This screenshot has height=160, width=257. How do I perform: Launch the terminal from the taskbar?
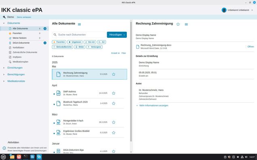(x=25, y=157)
